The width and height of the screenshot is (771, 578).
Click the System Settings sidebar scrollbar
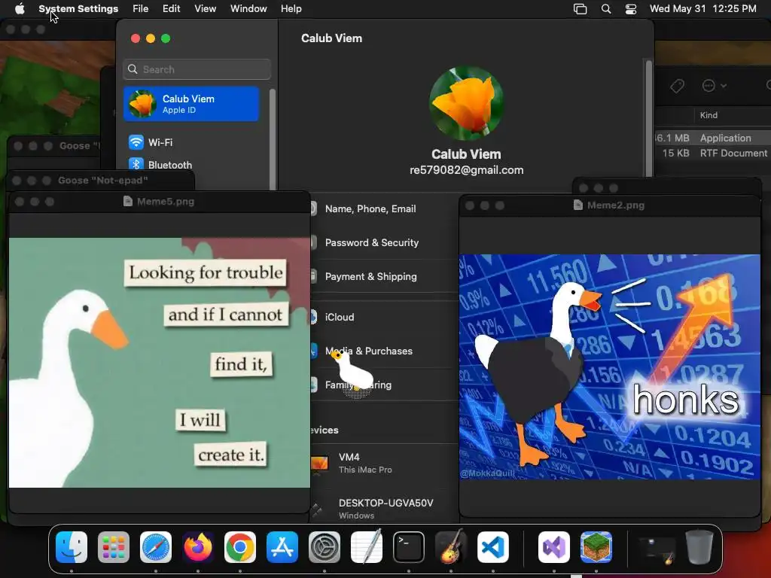tap(272, 139)
